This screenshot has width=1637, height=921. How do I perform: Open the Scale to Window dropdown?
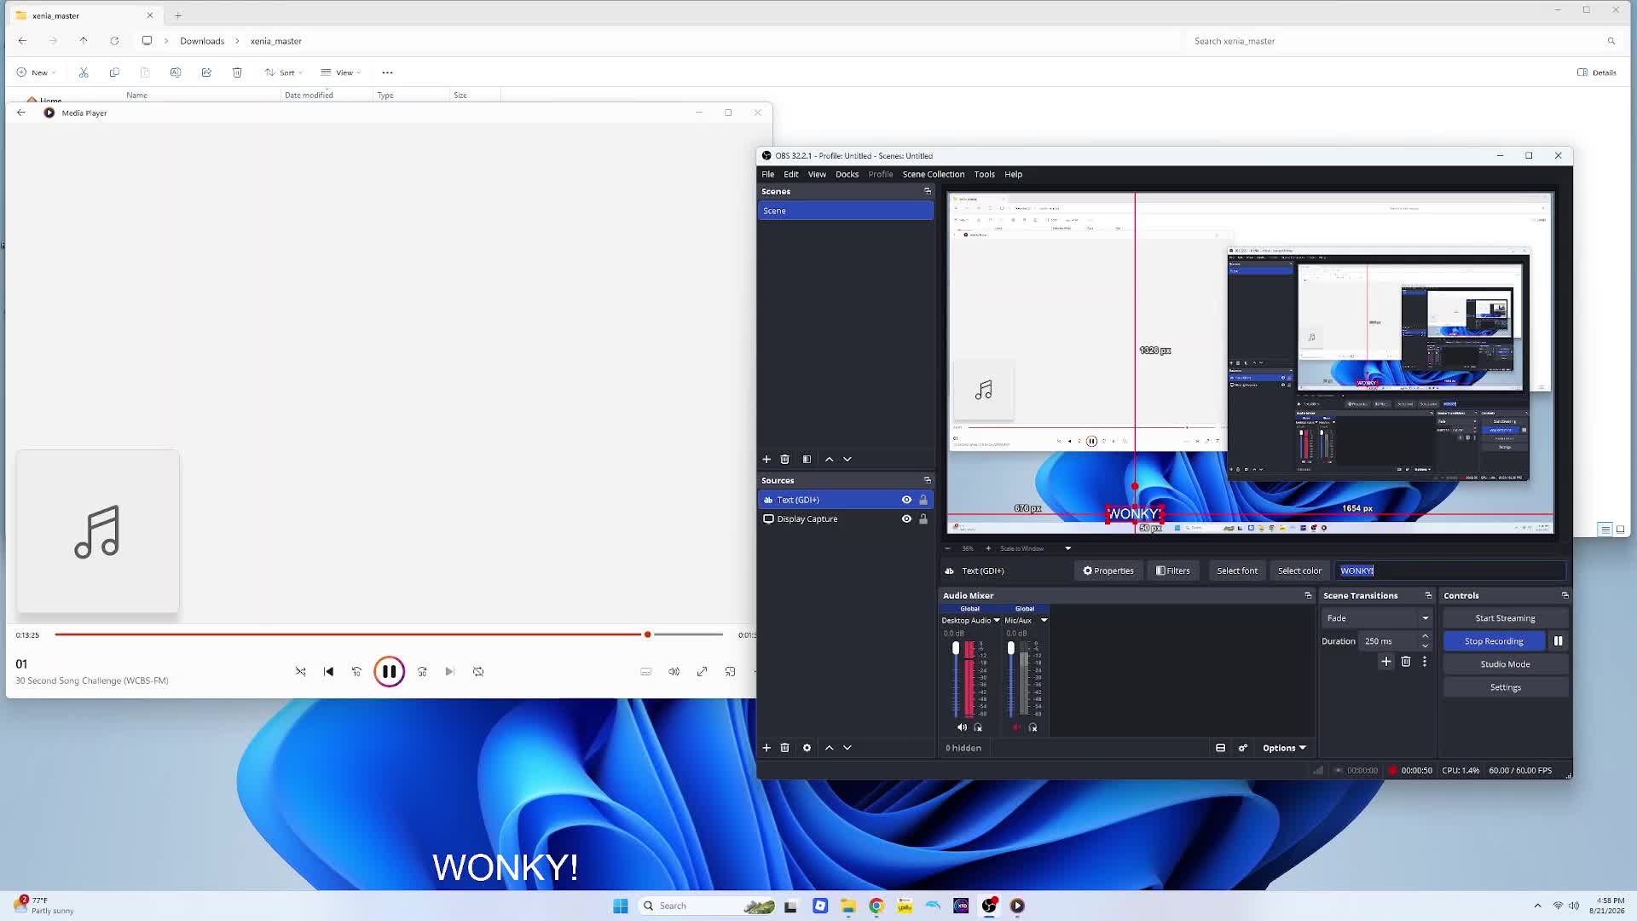1035,548
